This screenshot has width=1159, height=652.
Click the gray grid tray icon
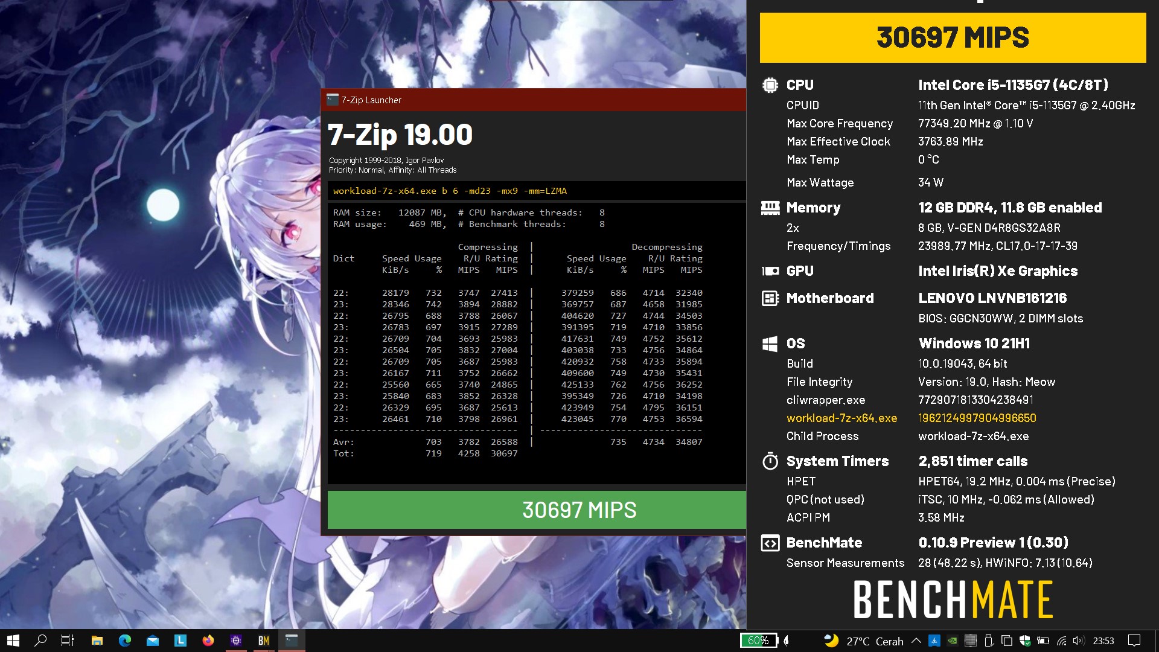tap(971, 641)
